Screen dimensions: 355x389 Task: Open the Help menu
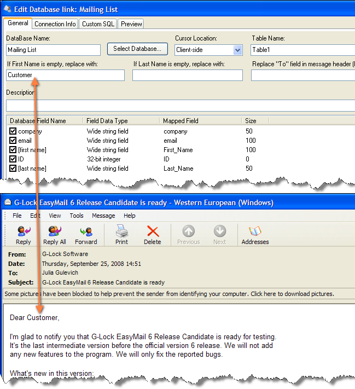tap(130, 216)
